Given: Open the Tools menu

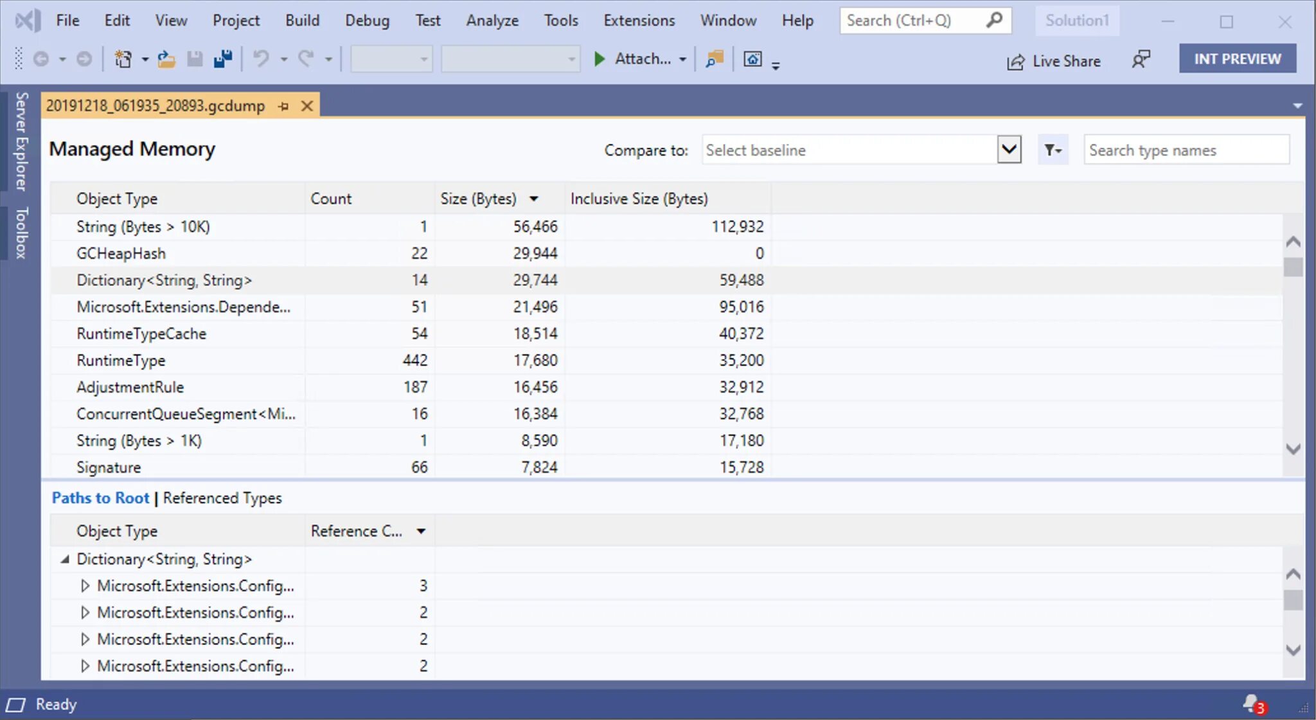Looking at the screenshot, I should click(x=560, y=20).
